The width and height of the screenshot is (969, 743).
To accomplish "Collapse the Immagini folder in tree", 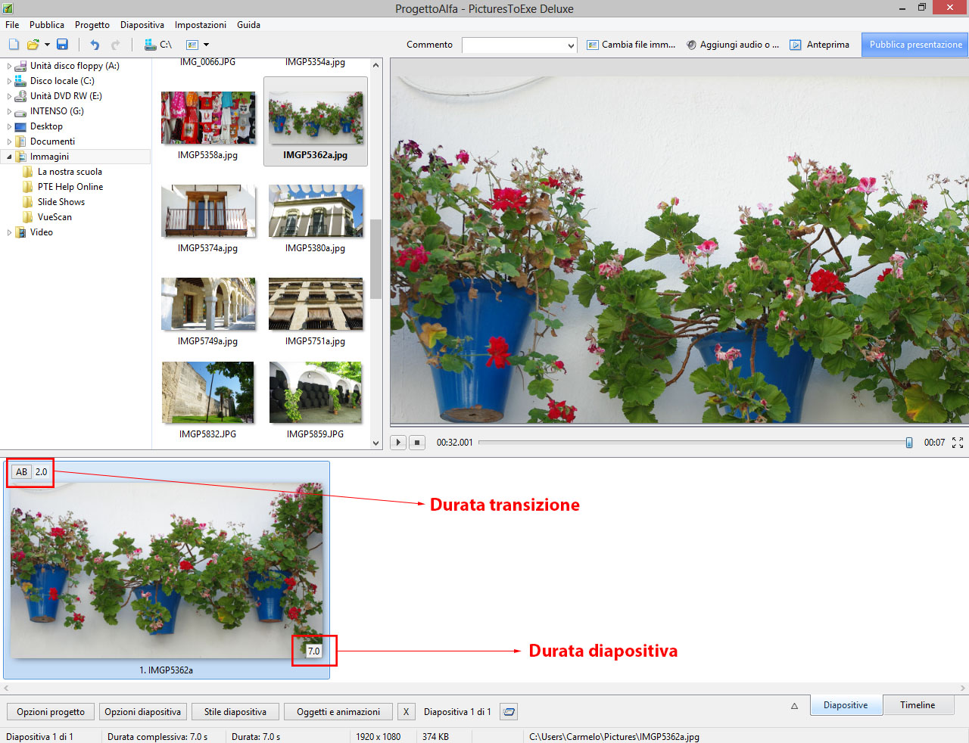I will (9, 157).
